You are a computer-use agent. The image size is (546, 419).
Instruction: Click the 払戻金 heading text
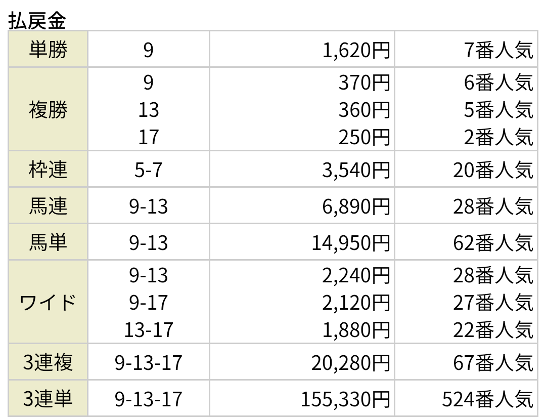click(37, 21)
